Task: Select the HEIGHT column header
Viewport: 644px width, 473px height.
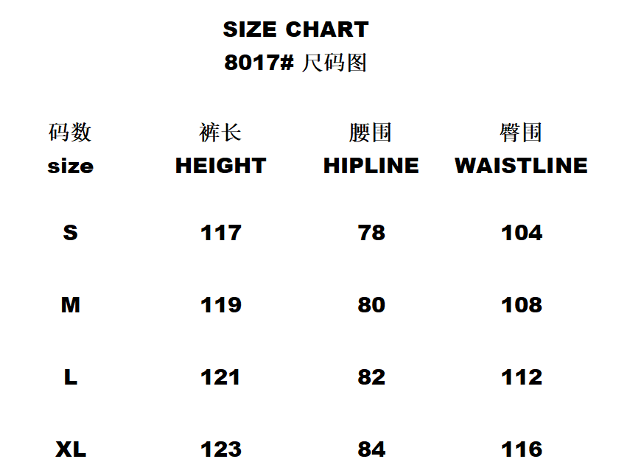Action: [220, 166]
